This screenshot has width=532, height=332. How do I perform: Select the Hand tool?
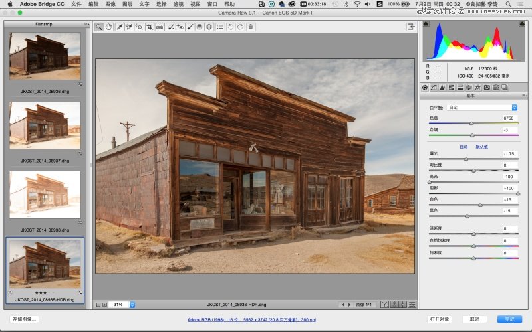pos(108,27)
